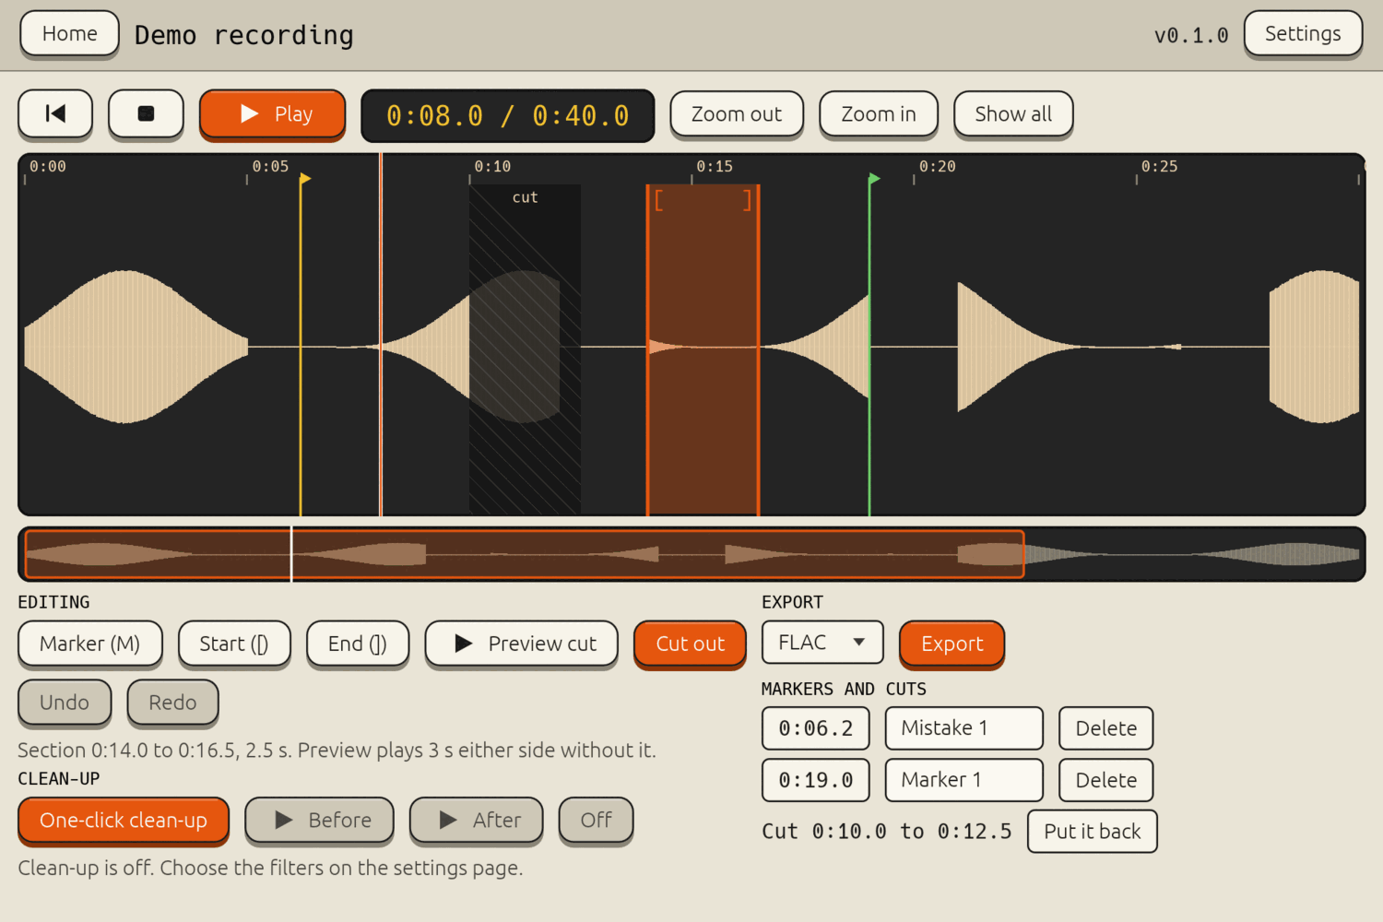Put the 0:10.0 to 0:12.5 cut back

1092,832
